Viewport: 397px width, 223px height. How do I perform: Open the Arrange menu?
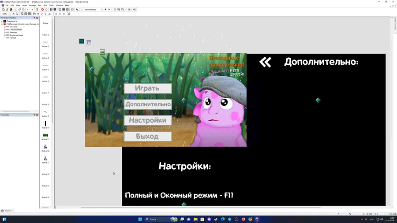(x=32, y=5)
